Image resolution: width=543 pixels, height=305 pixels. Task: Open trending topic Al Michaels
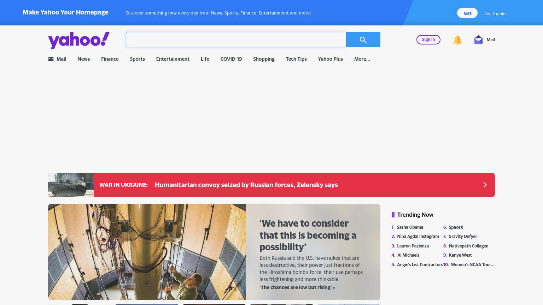(x=408, y=255)
